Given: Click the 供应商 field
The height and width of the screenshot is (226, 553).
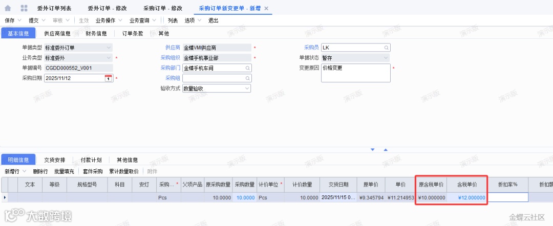Looking at the screenshot, I should point(217,48).
